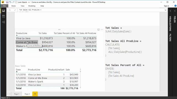Sort by Tot Sales Percent of All header

click(64, 33)
